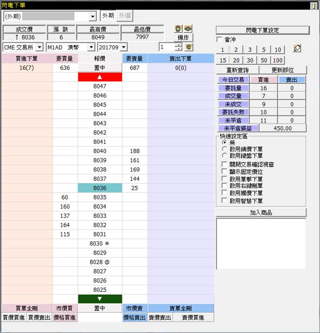
Task: Click the 市價賣 market sell button
Action: click(135, 308)
